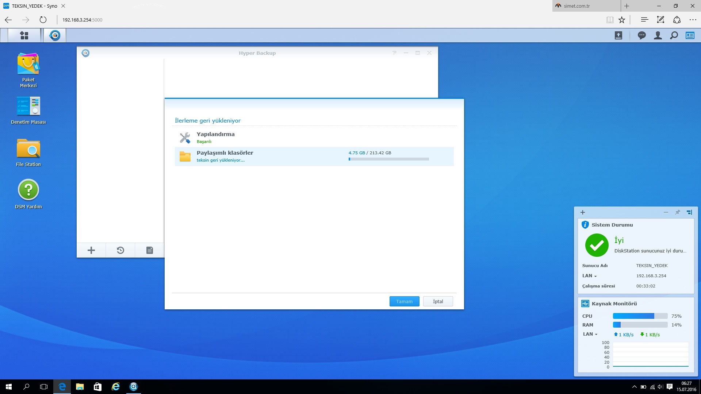Click the Hyper Backup icon in DSM taskbar

[55, 35]
